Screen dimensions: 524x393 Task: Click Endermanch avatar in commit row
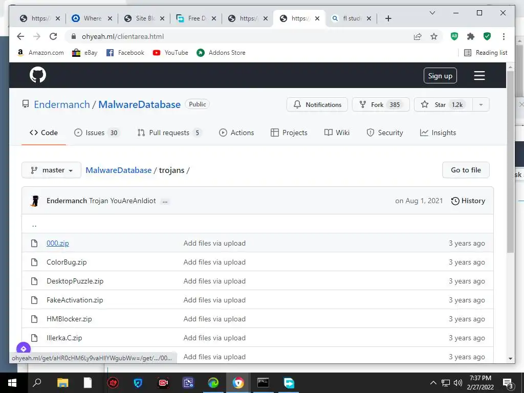point(35,201)
